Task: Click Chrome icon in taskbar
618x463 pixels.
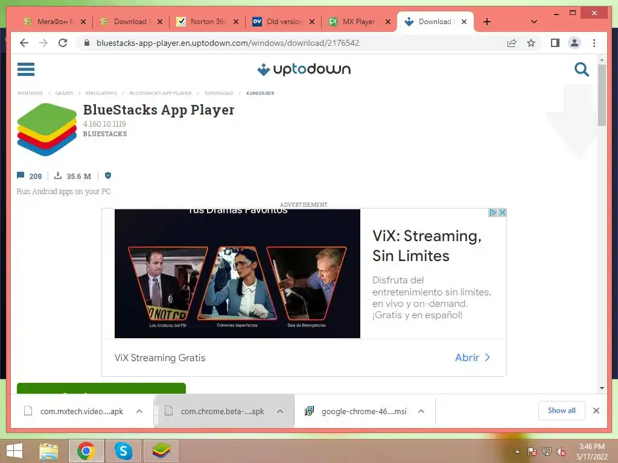Action: point(86,451)
